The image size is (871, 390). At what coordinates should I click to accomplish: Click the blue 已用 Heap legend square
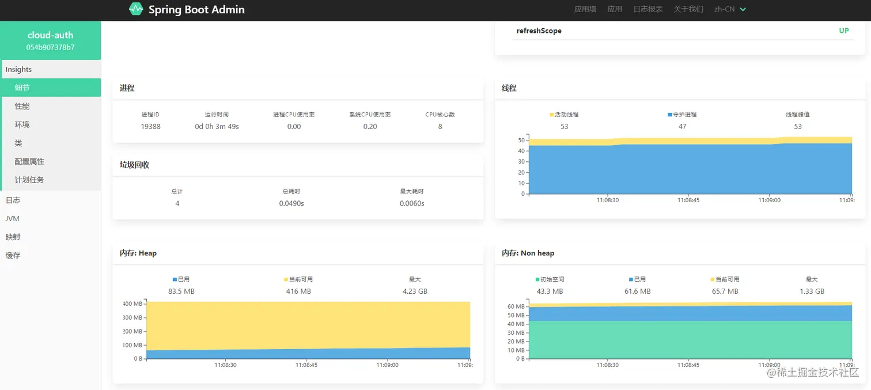(175, 279)
